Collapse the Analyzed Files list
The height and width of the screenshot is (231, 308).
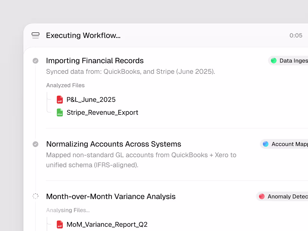point(65,85)
